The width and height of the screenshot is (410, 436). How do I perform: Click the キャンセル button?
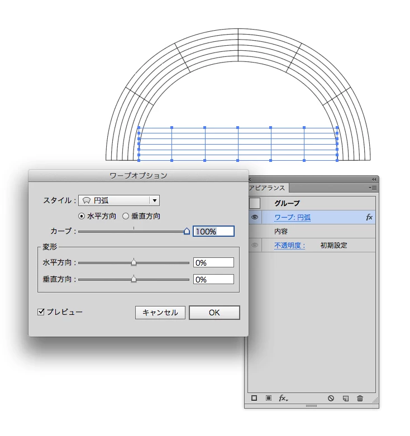(160, 313)
